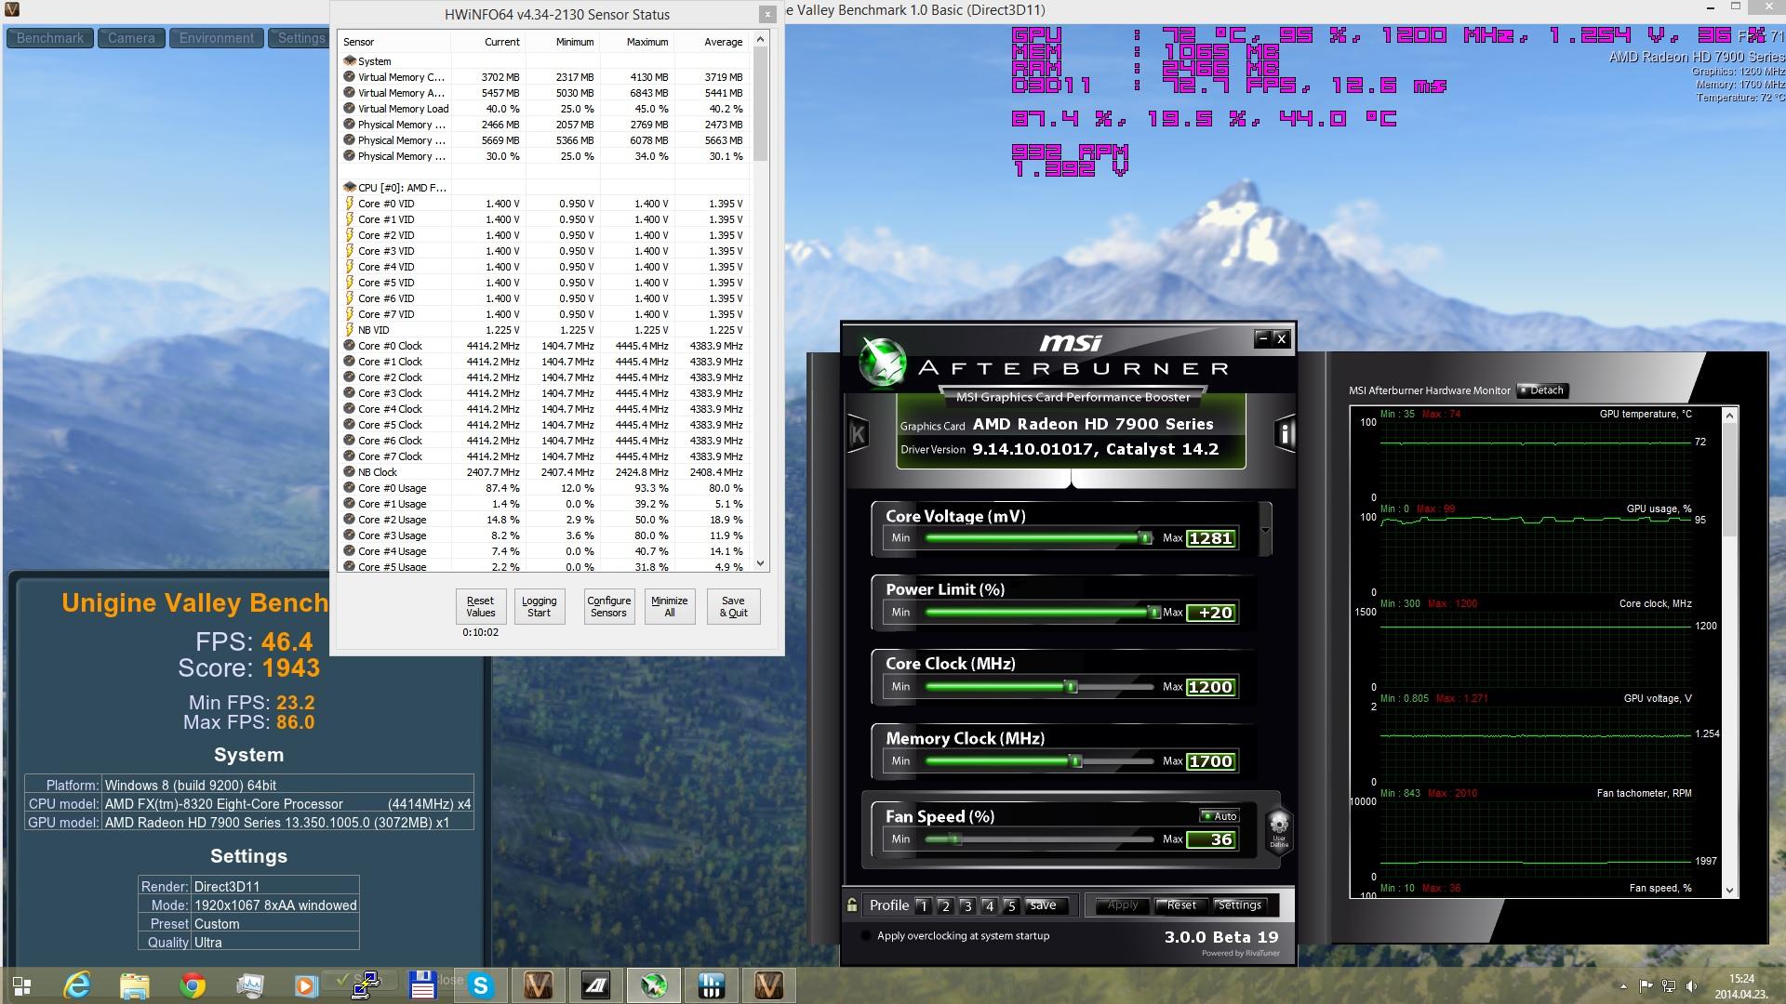The height and width of the screenshot is (1004, 1786).
Task: Select Afterburner profile 4
Action: [989, 905]
